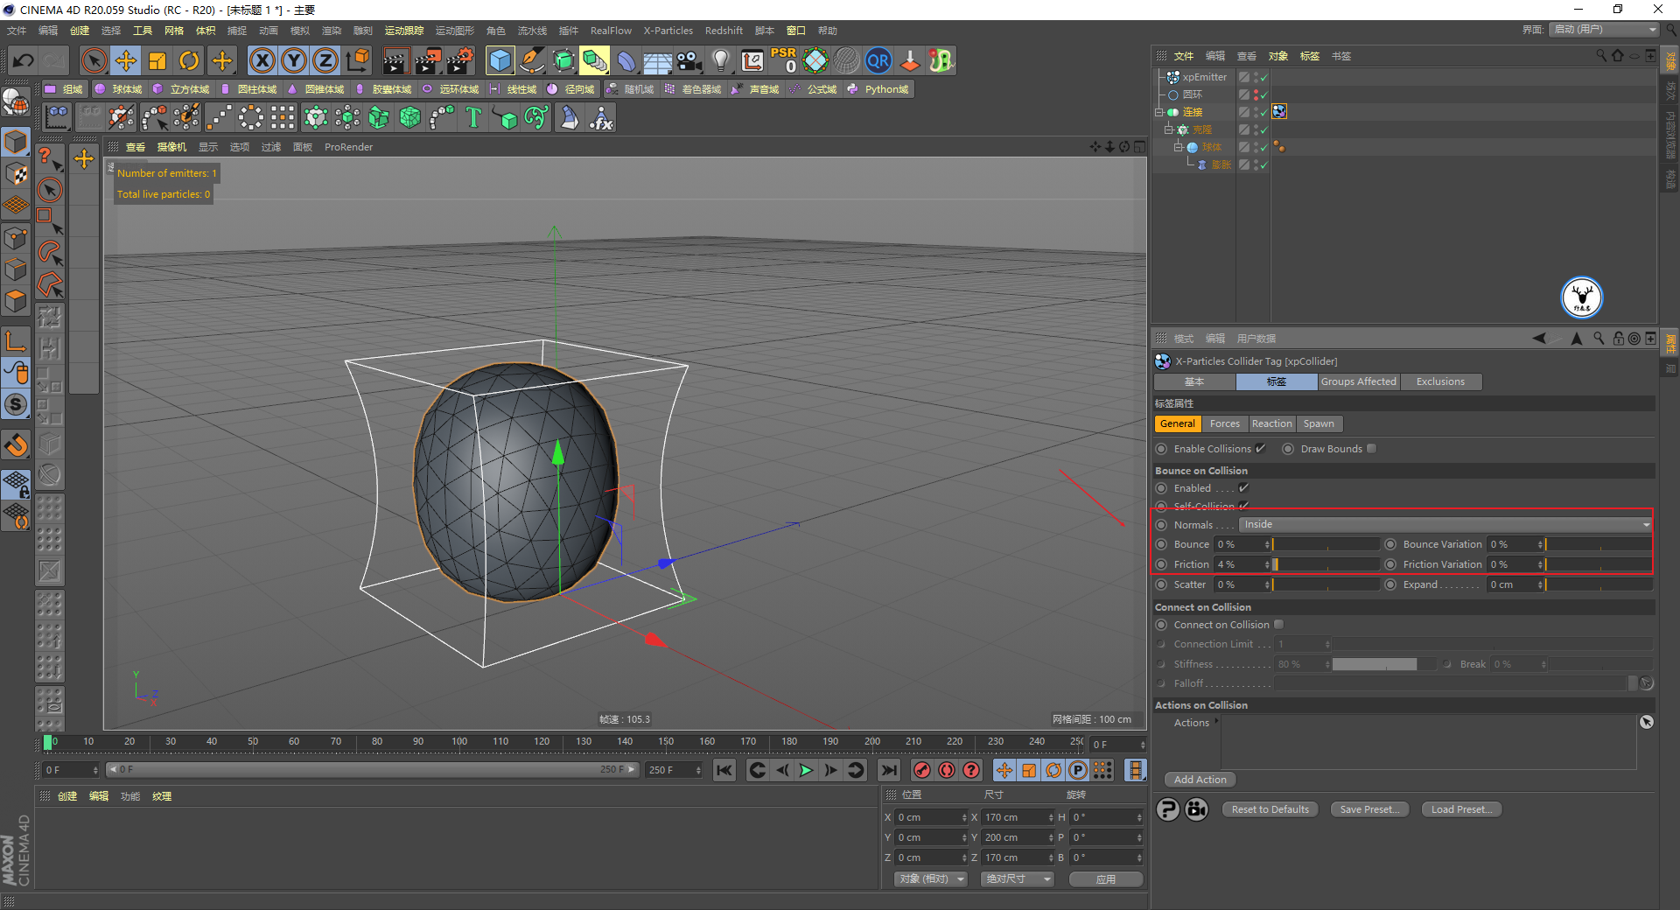Enable the Draw Bounds checkbox

click(1372, 449)
